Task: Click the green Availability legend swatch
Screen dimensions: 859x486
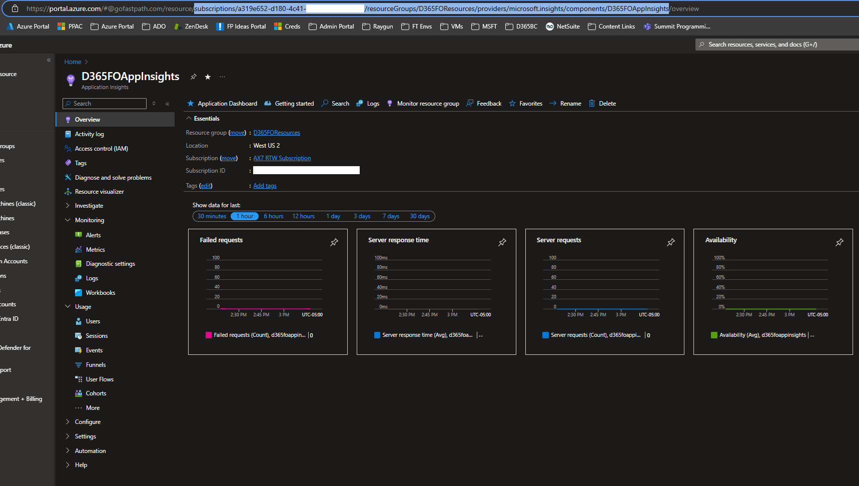Action: click(714, 335)
